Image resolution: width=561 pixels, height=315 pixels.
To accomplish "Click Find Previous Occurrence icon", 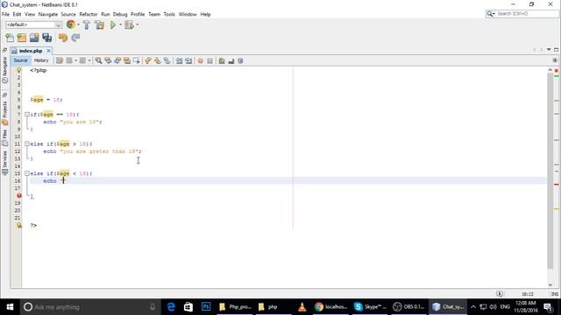I will point(108,60).
